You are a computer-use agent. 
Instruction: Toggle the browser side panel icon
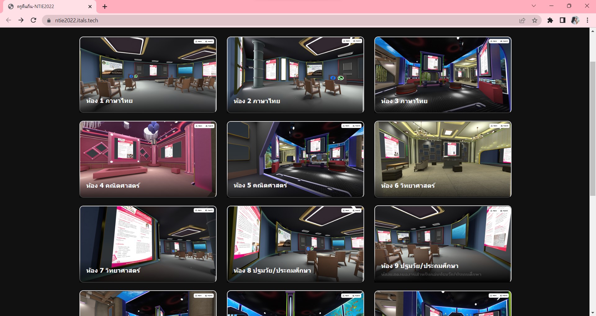click(x=562, y=20)
